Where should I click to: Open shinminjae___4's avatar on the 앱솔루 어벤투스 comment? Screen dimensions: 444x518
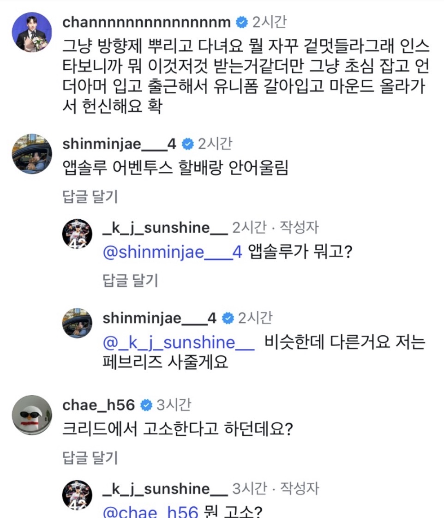[x=31, y=154]
